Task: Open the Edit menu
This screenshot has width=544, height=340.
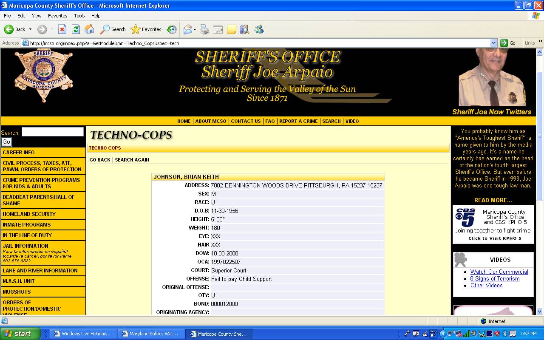Action: click(21, 16)
